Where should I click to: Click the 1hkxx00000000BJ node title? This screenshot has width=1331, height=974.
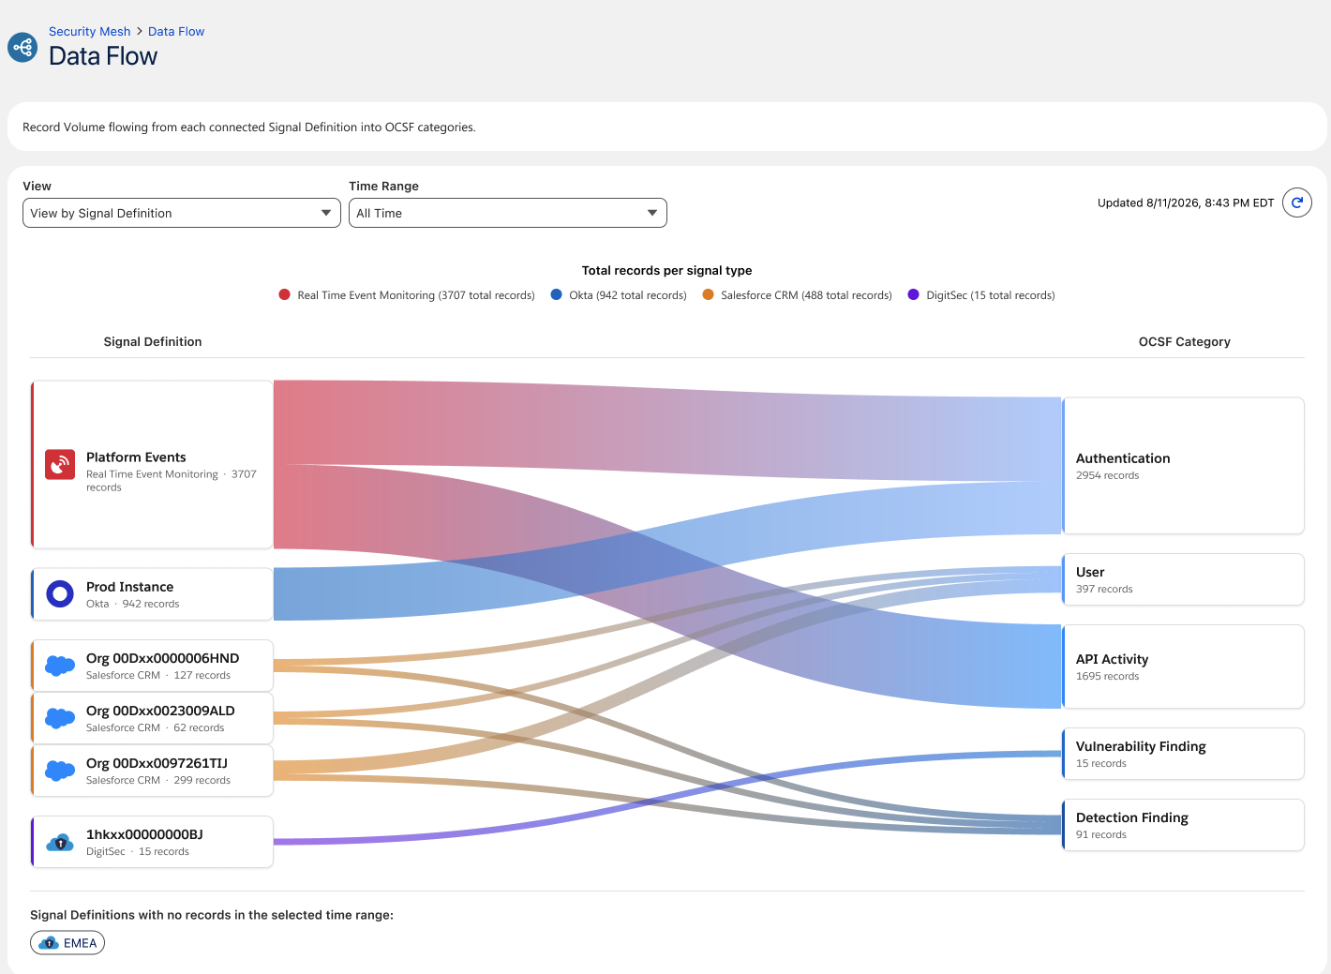(144, 834)
